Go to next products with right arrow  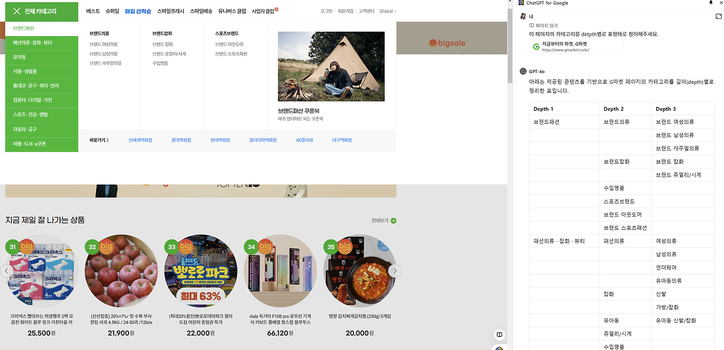(x=395, y=271)
